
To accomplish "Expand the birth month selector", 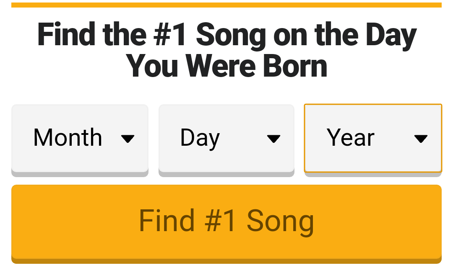I will coord(80,138).
